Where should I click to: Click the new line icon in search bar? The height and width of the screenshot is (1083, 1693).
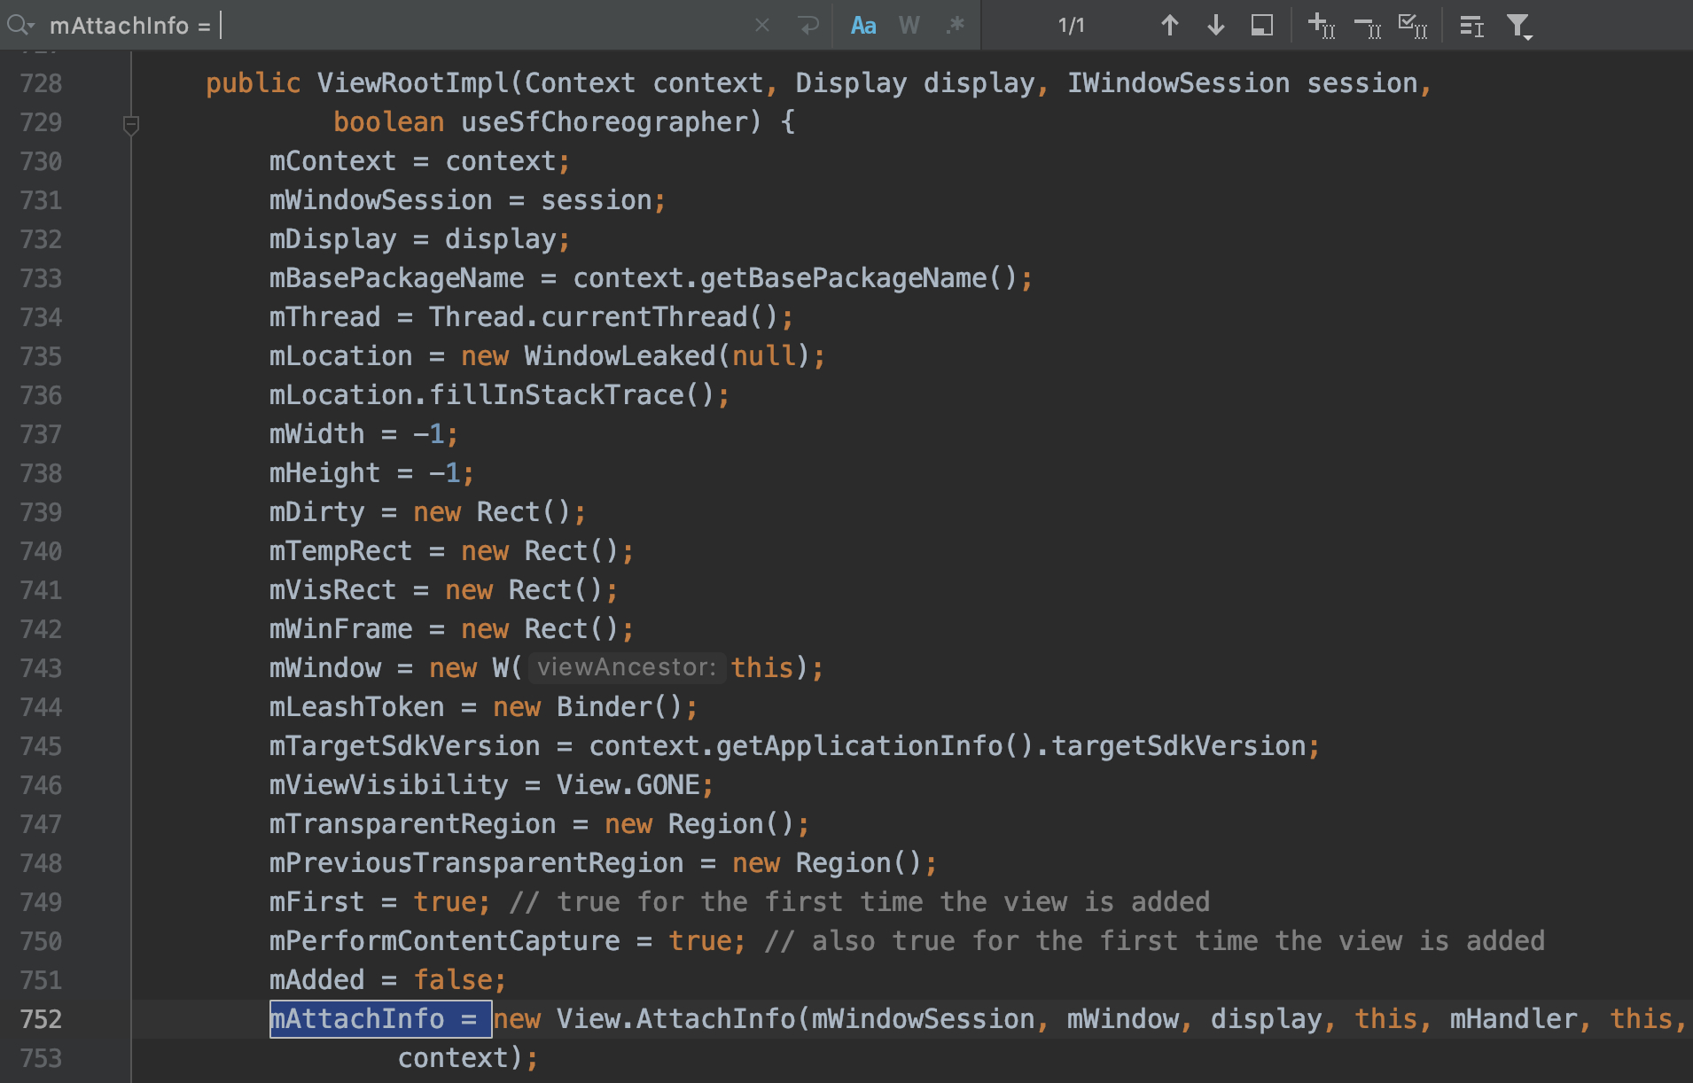pos(808,26)
